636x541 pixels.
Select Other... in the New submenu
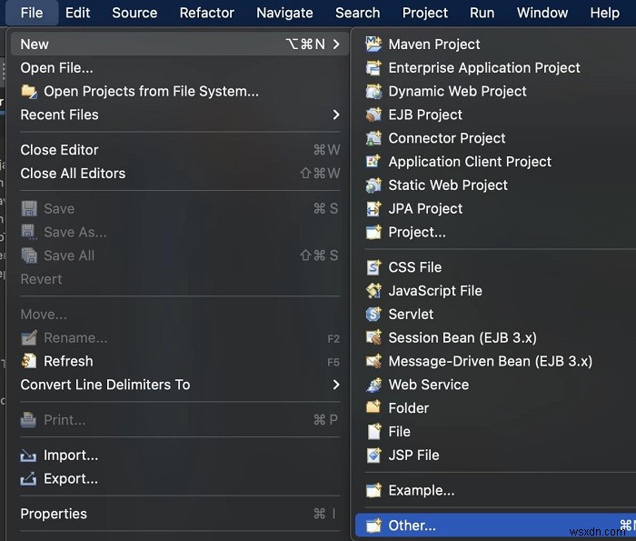412,525
